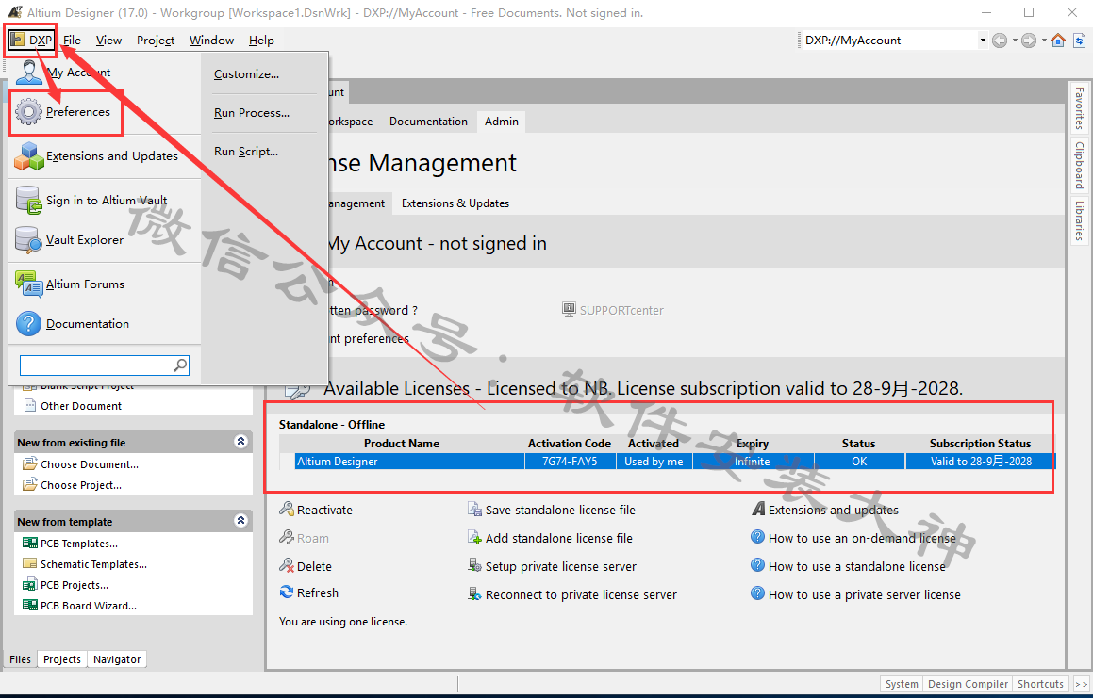Collapse the New from template section

240,521
